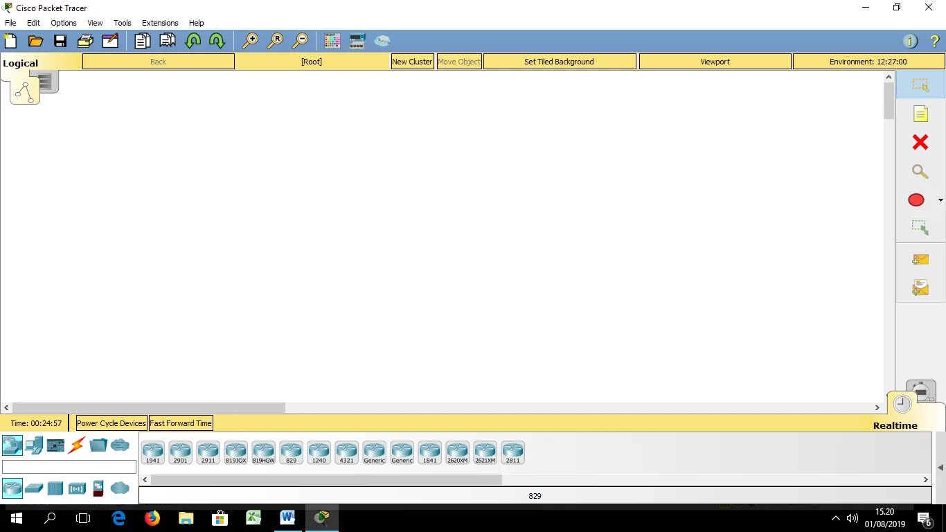Open the File menu
Viewport: 946px width, 532px height.
click(10, 23)
